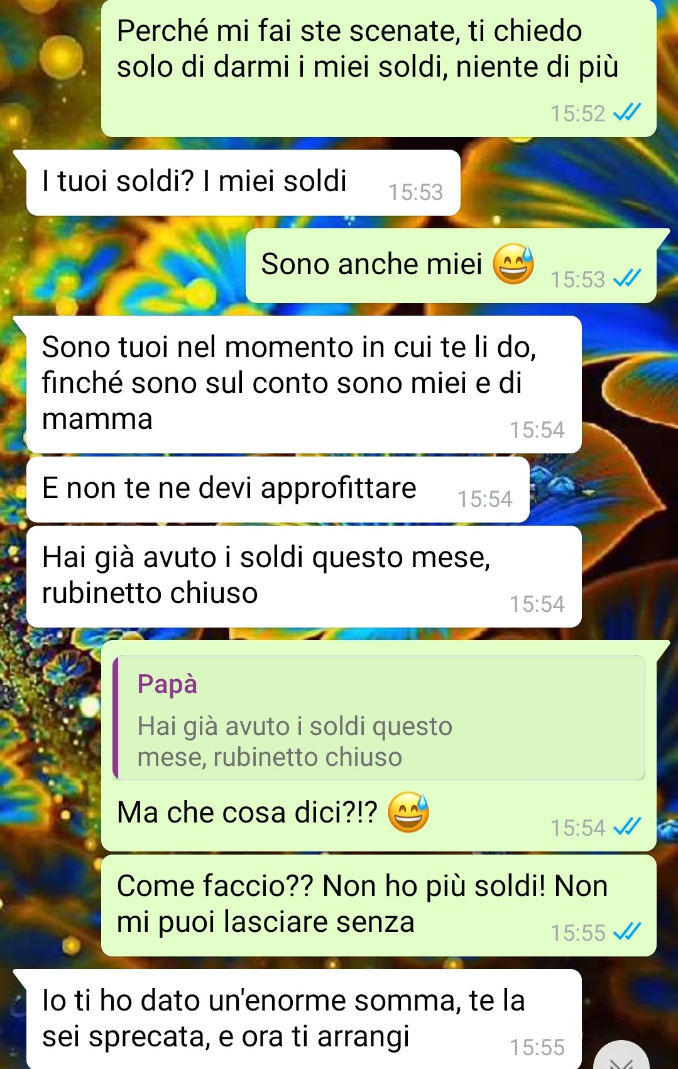Screen dimensions: 678x1069
Task: Tap the sweat-smile emoji after "Sono anche miei"
Action: tap(513, 264)
